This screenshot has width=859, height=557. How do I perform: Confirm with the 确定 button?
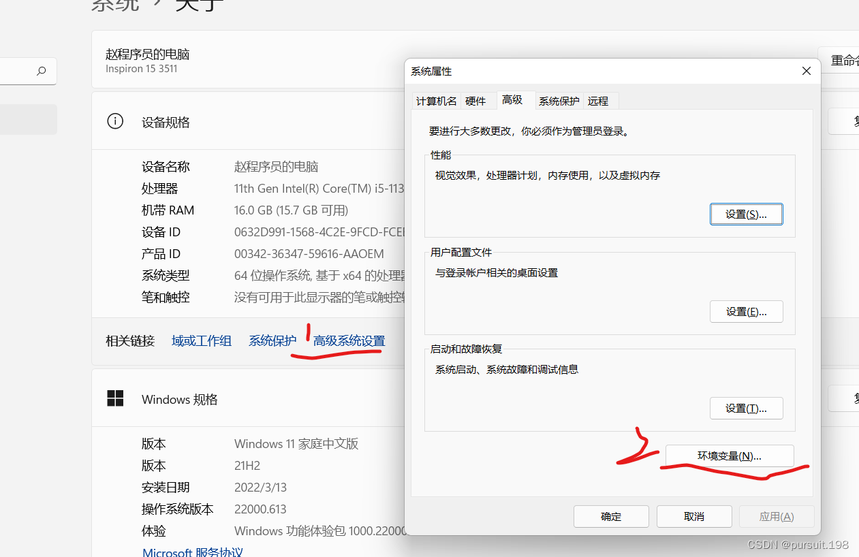pos(611,516)
